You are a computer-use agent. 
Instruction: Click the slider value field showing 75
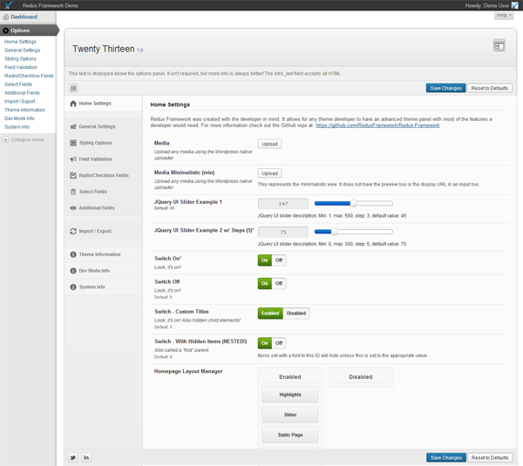coord(282,233)
